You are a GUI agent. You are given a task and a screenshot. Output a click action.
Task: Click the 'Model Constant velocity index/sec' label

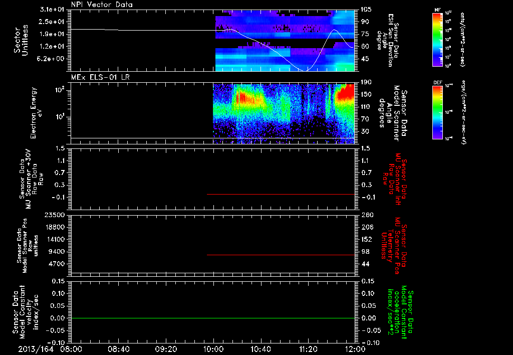point(25,312)
